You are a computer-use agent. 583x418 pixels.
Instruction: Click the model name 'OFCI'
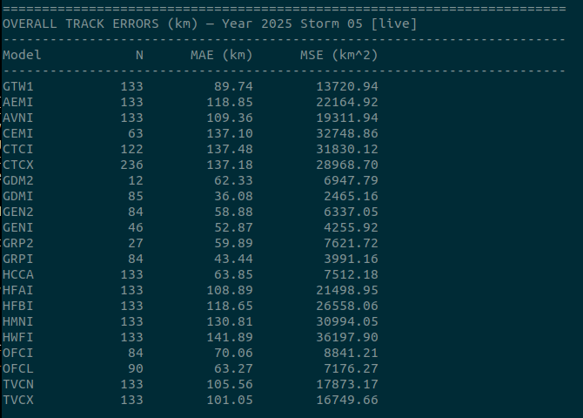(x=18, y=353)
